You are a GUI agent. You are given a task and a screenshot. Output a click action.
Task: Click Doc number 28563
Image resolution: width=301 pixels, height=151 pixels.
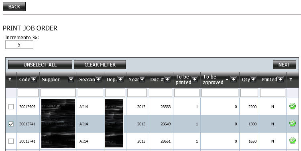tap(165, 107)
